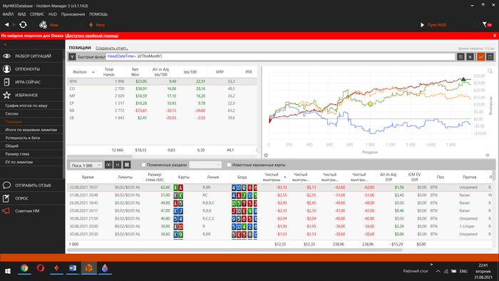Screen dimensions: 499x281
Task: Sort by VPIP column header
Action: click(220, 72)
